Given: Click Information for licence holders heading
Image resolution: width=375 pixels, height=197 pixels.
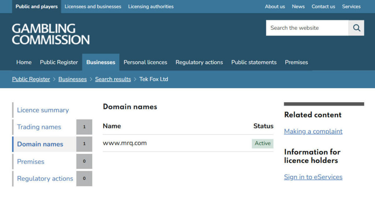Looking at the screenshot, I should pyautogui.click(x=312, y=156).
